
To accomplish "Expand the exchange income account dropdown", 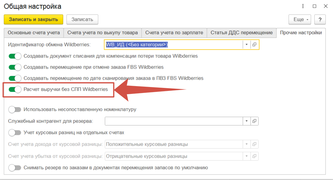I will 247,144.
